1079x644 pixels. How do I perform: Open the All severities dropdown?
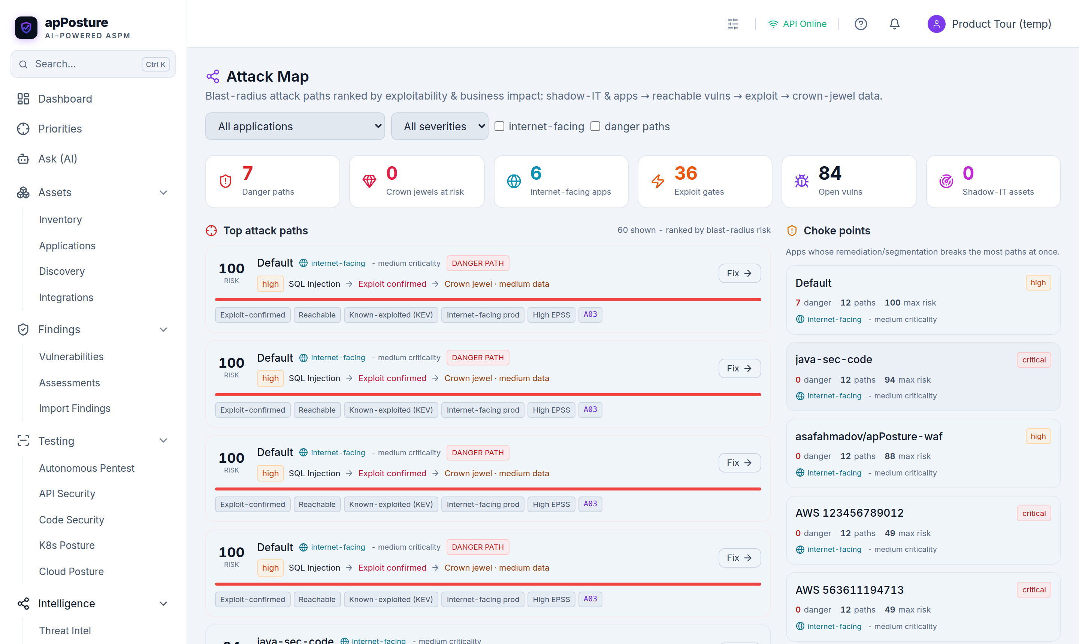[x=439, y=127]
